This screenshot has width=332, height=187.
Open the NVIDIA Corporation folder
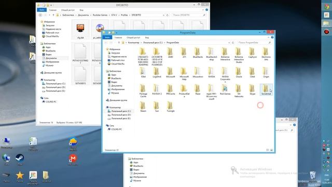tap(225, 75)
